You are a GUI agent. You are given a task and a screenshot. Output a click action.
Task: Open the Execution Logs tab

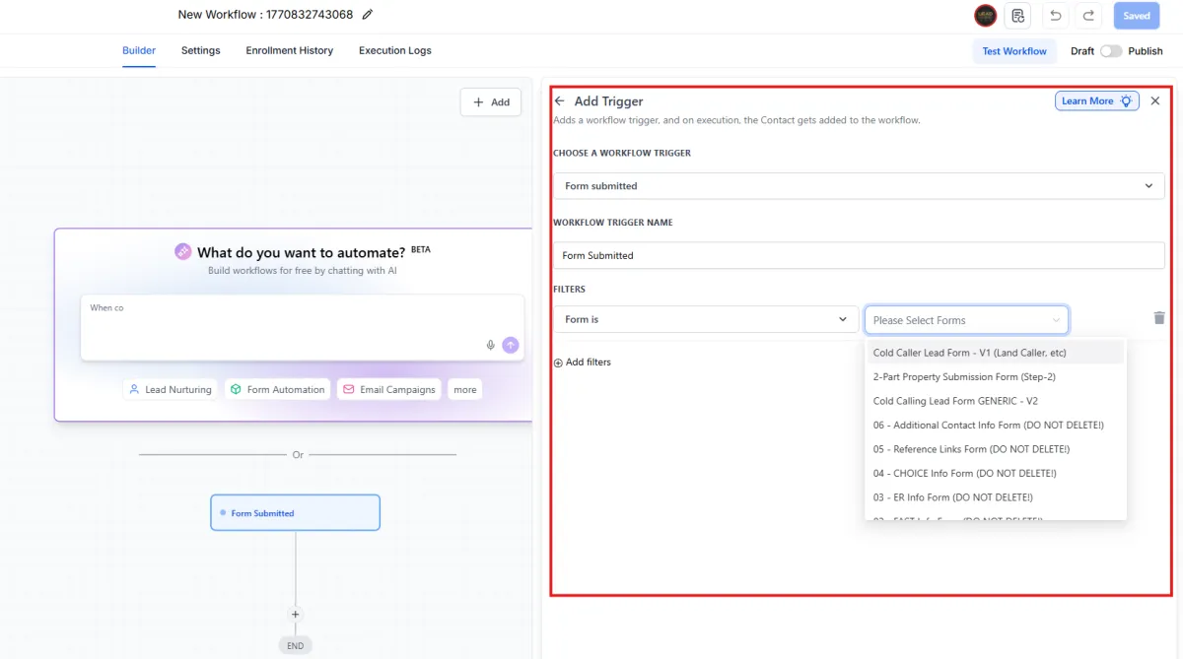pos(394,50)
